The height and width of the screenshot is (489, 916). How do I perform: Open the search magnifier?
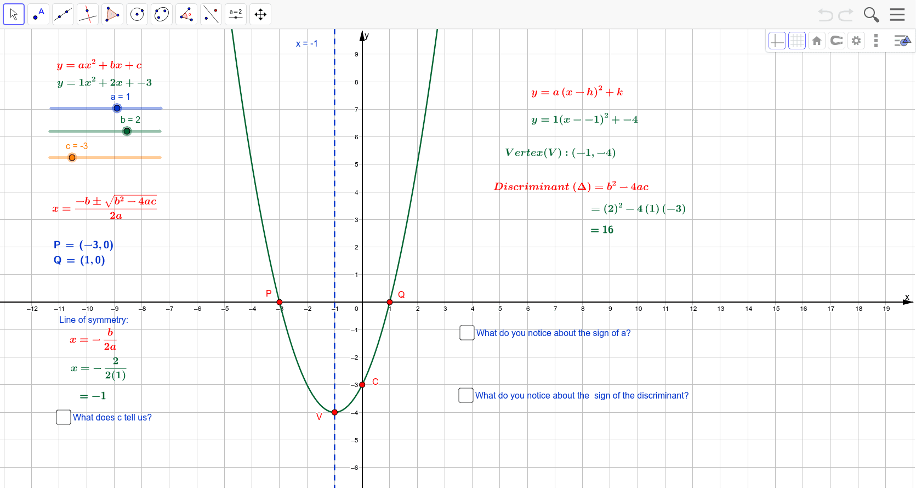871,15
